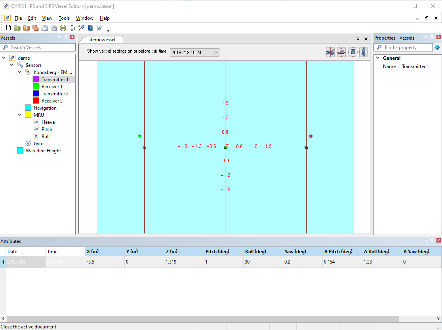The height and width of the screenshot is (330, 442).
Task: Select Receiver 2 in the sensor tree
Action: coord(52,101)
